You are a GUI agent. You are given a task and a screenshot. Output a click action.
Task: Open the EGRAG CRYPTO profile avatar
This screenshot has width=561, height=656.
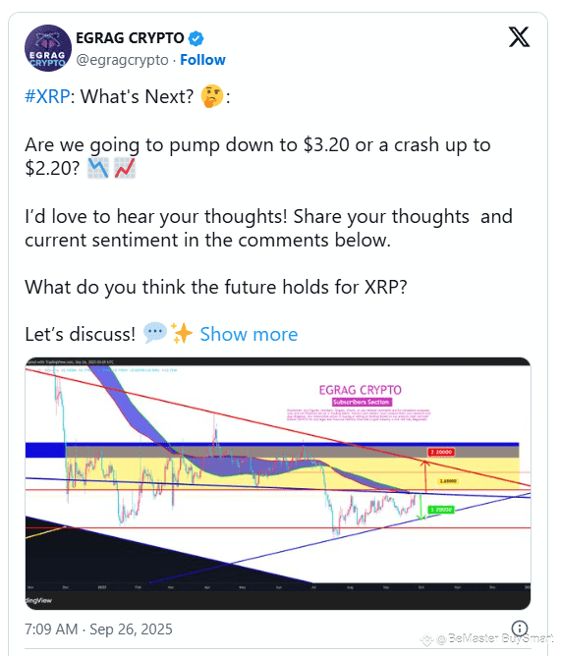(48, 48)
